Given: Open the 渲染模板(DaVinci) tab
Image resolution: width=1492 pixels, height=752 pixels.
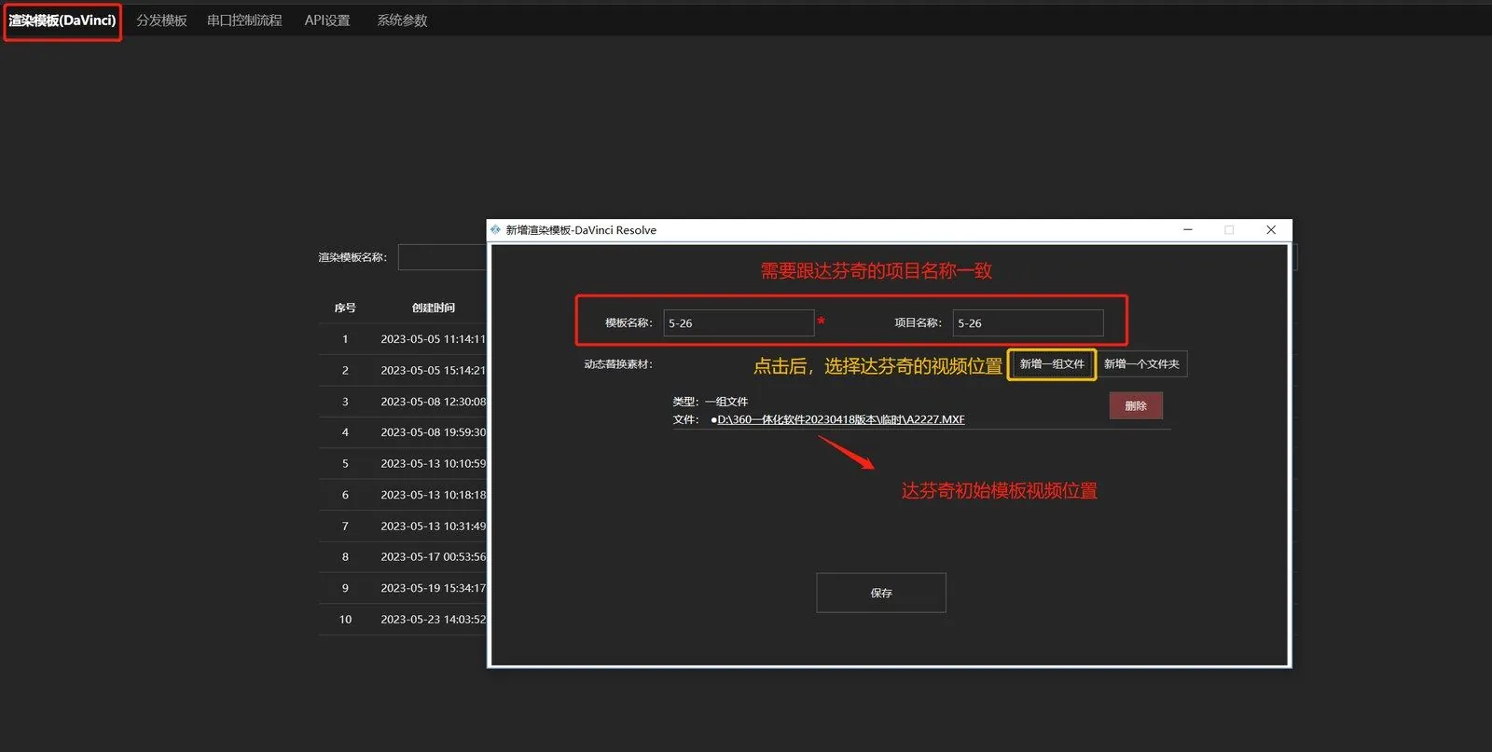Looking at the screenshot, I should [62, 21].
